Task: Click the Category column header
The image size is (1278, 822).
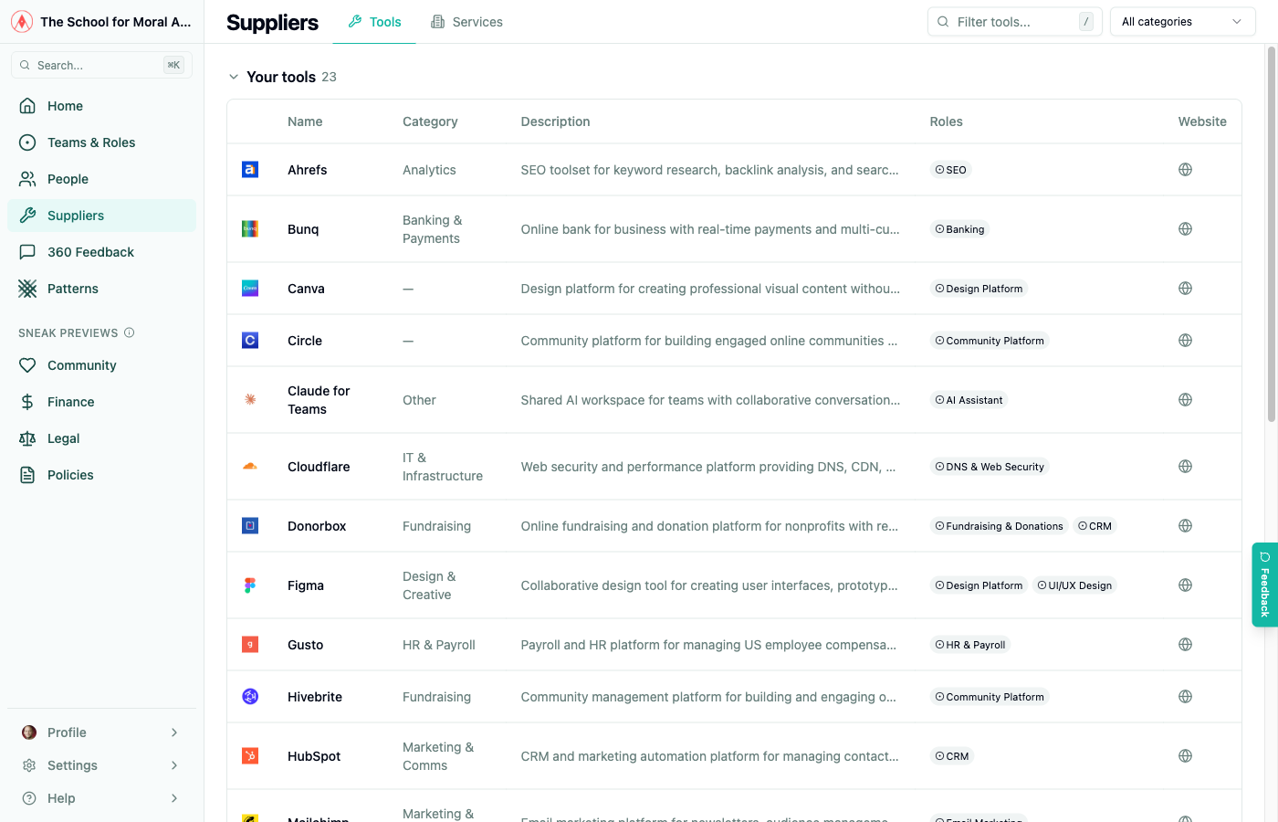Action: point(430,121)
